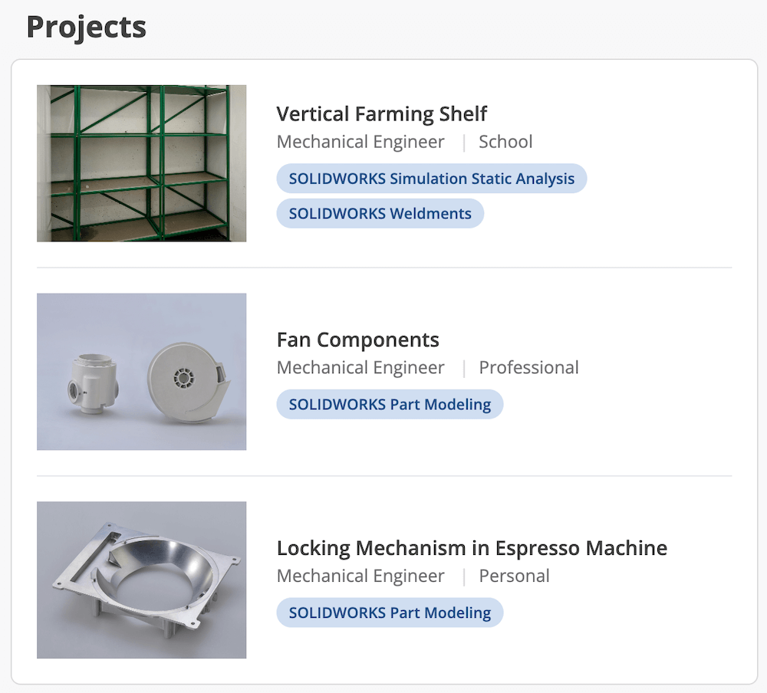Click the Projects section heading
Viewport: 767px width, 693px height.
tap(86, 27)
